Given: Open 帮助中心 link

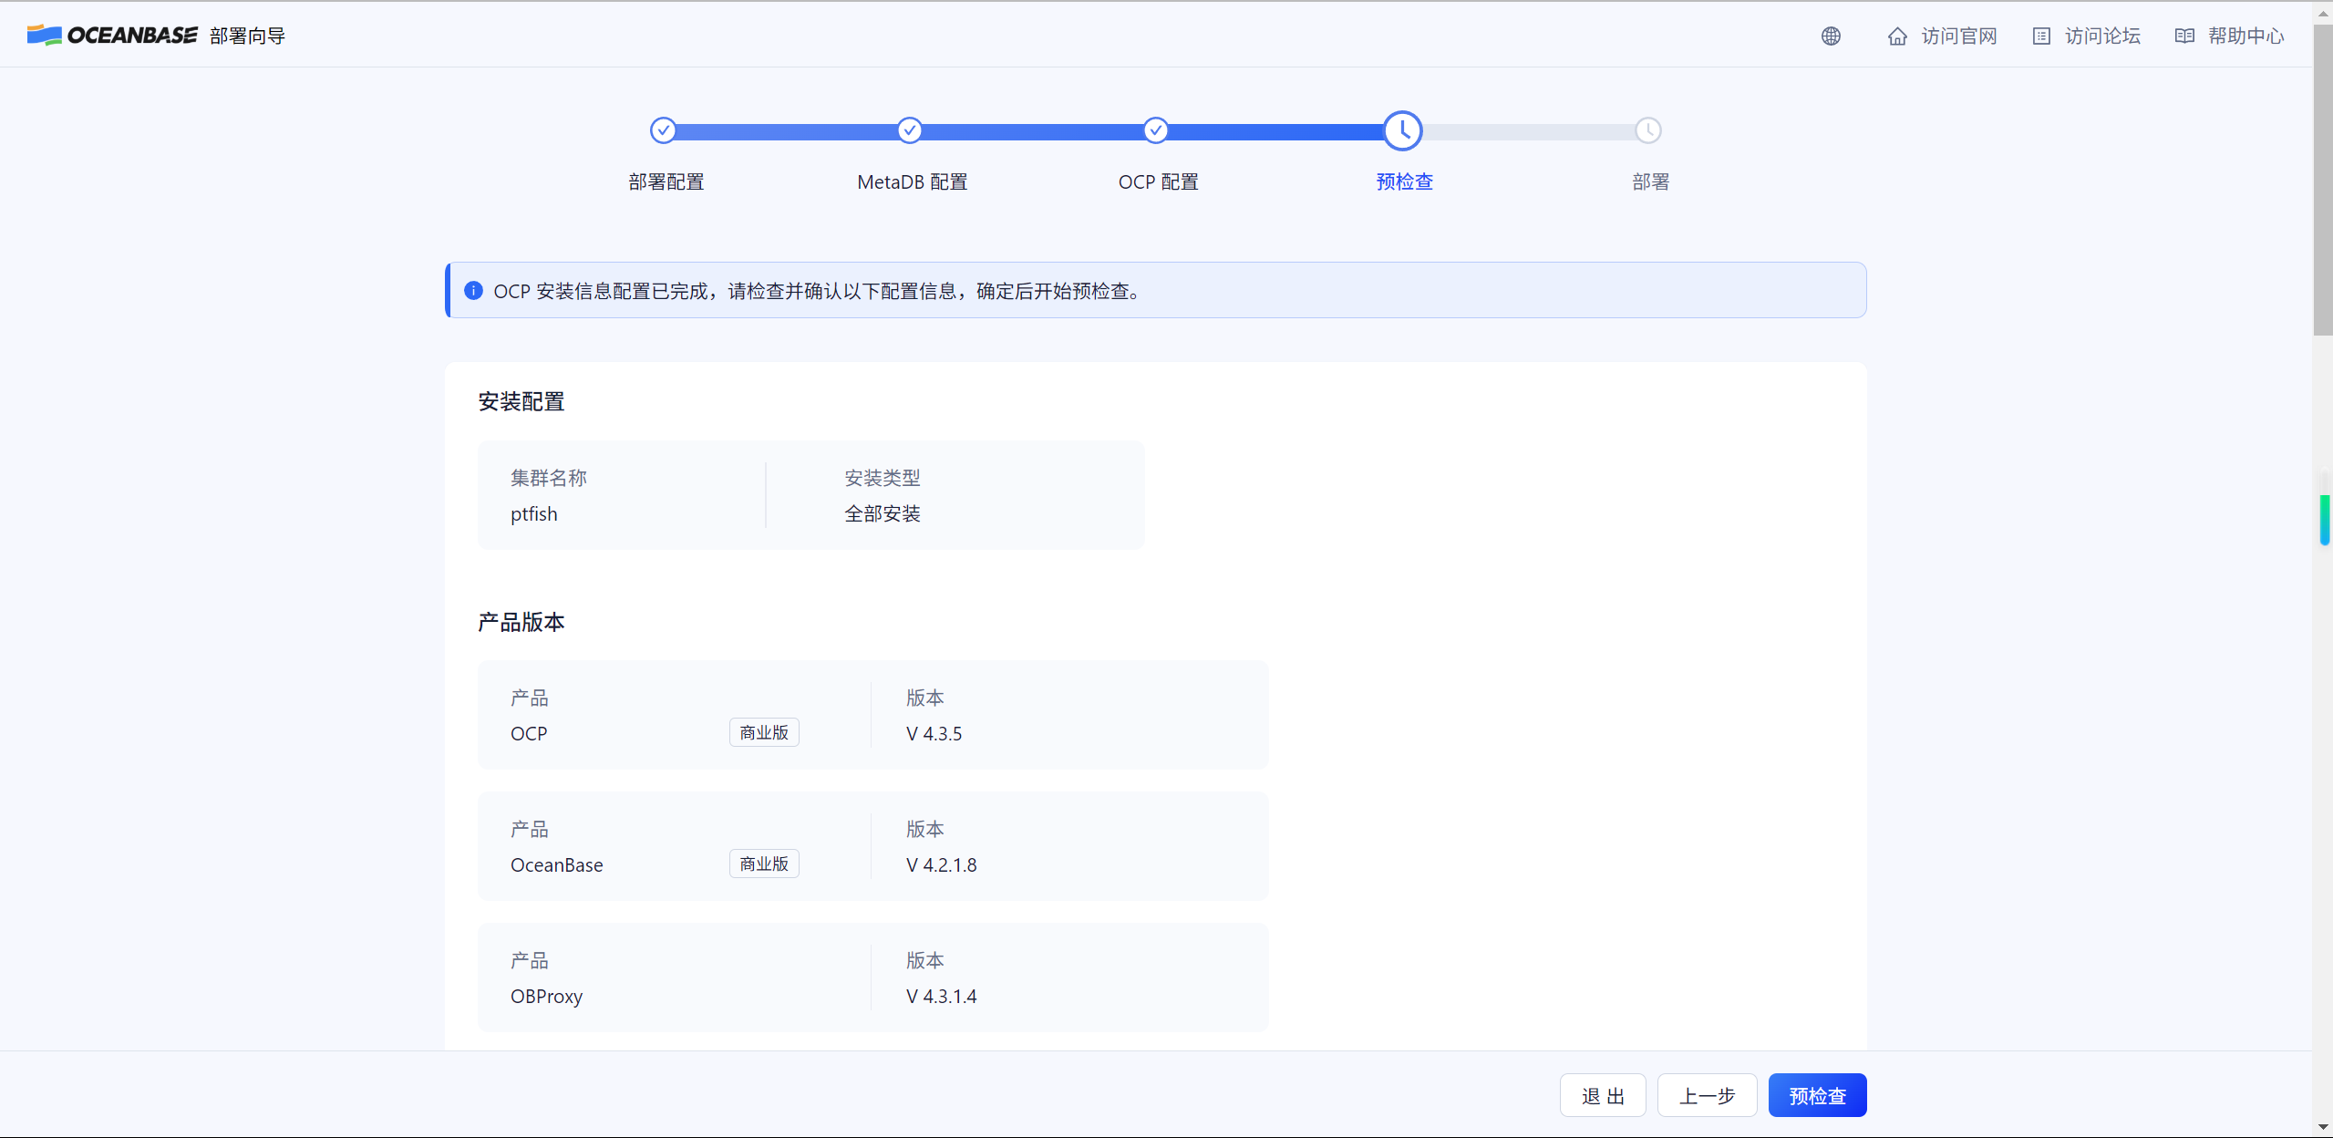Looking at the screenshot, I should point(2246,36).
